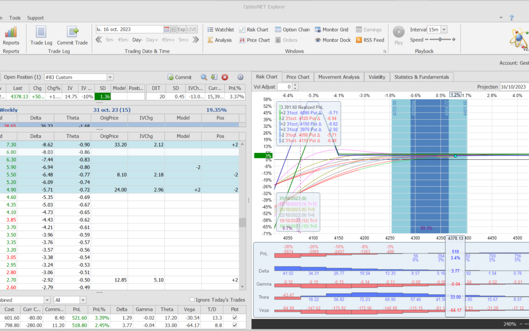Screen dimensions: 529x331
Task: Show the Option Chain window
Action: click(x=292, y=29)
